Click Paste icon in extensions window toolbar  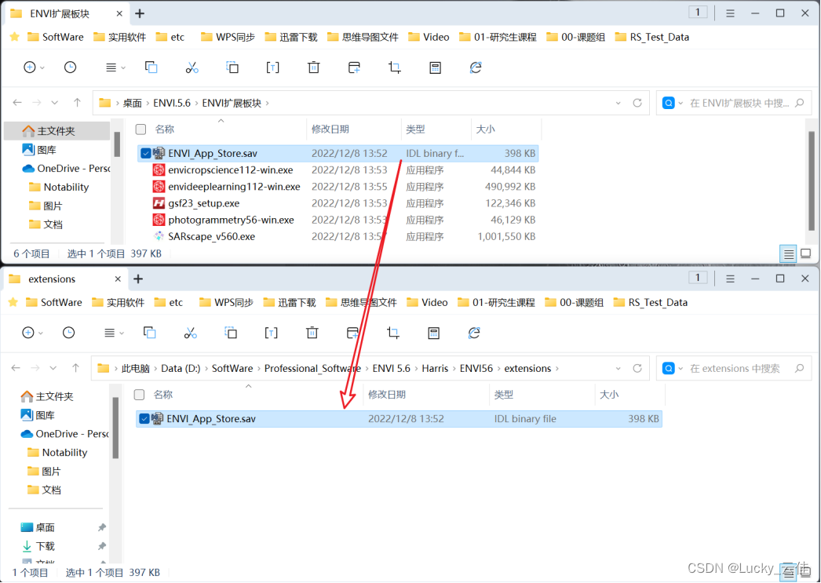(x=231, y=333)
